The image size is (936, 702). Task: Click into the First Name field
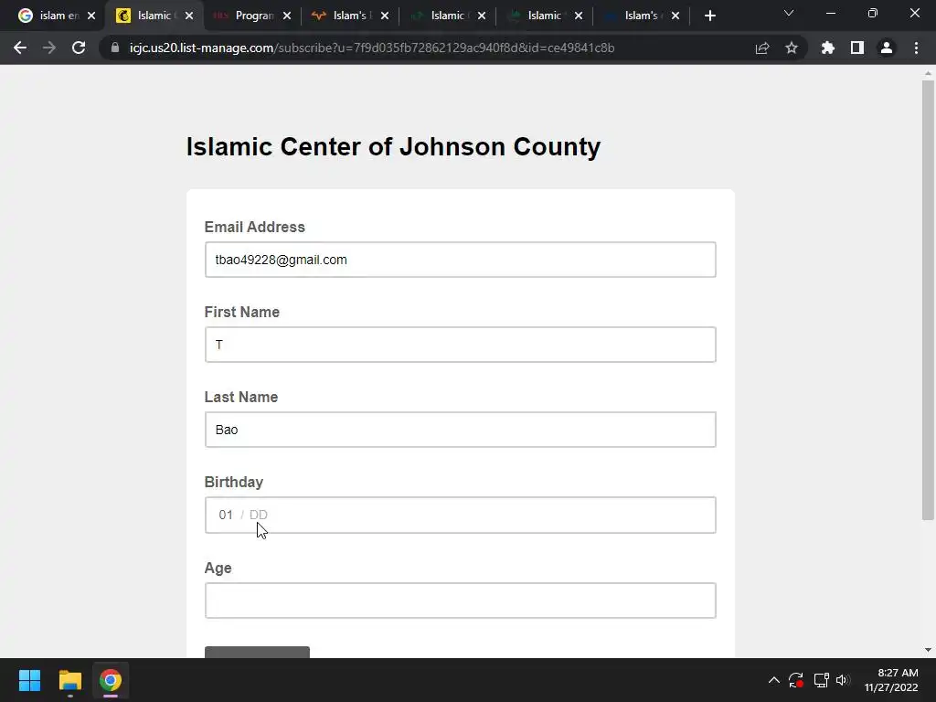point(461,345)
